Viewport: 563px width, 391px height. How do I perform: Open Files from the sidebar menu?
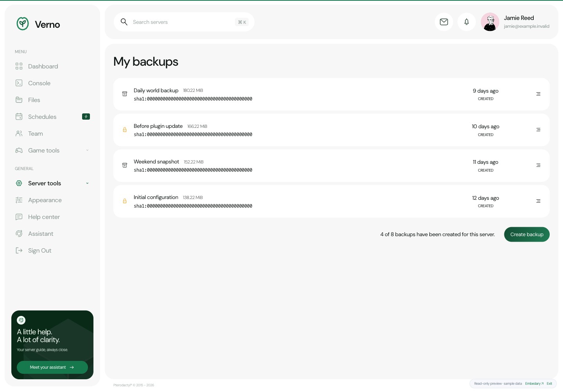point(52,100)
